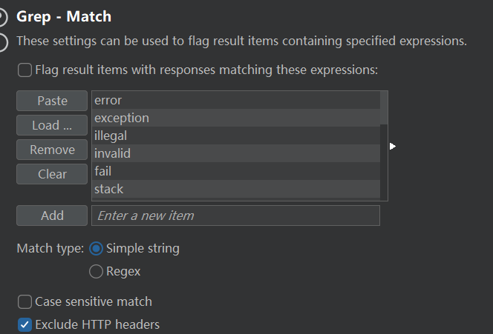Hit the Remove button
The image size is (493, 334).
coord(52,150)
